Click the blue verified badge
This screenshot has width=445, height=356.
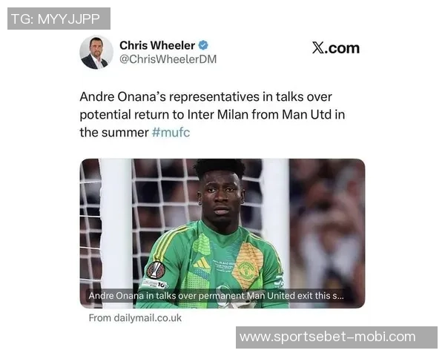(x=203, y=45)
